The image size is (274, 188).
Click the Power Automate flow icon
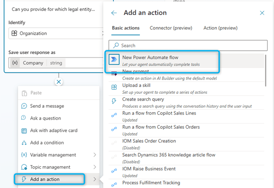(x=114, y=59)
